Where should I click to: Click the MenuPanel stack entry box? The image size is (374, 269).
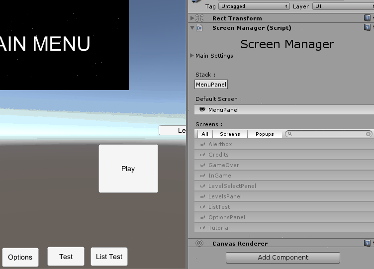(211, 85)
